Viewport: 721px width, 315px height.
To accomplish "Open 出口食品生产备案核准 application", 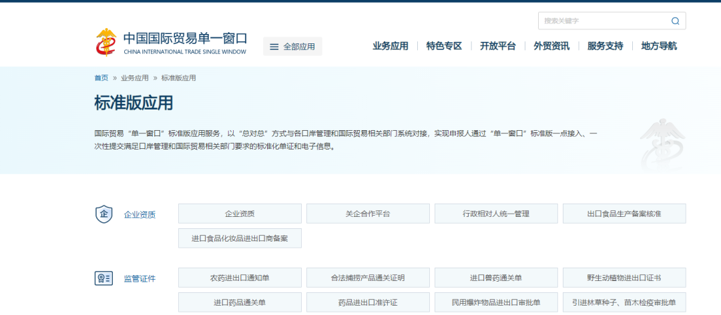I will [624, 214].
